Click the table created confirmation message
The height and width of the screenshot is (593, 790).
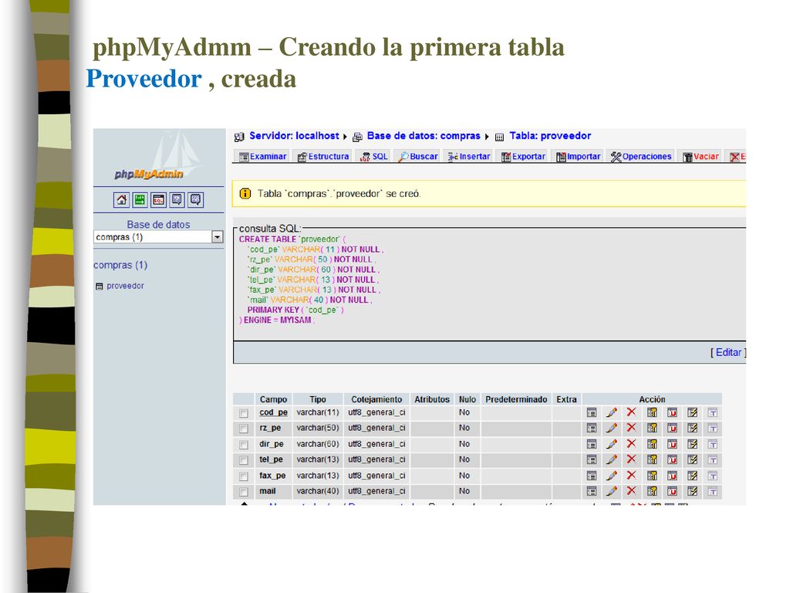point(488,194)
